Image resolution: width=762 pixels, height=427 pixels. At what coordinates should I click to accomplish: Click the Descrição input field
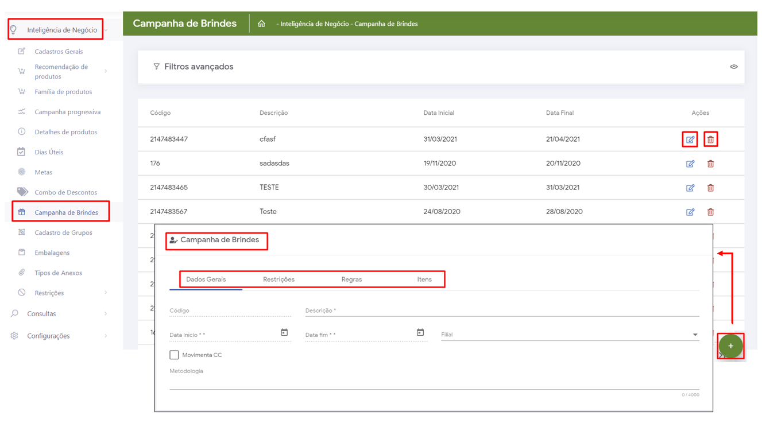pyautogui.click(x=501, y=310)
